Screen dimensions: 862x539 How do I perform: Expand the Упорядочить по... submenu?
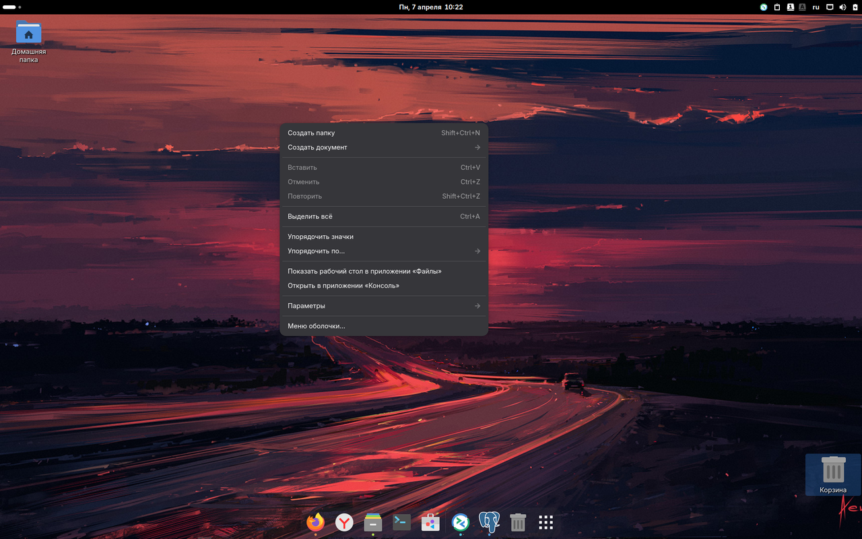[x=384, y=251]
